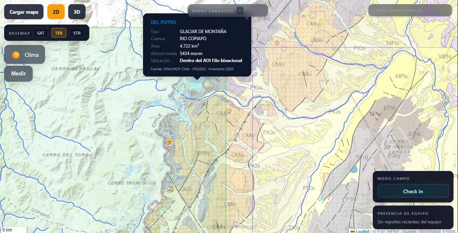Click the sun icon on Clima
This screenshot has width=458, height=233.
click(x=16, y=55)
